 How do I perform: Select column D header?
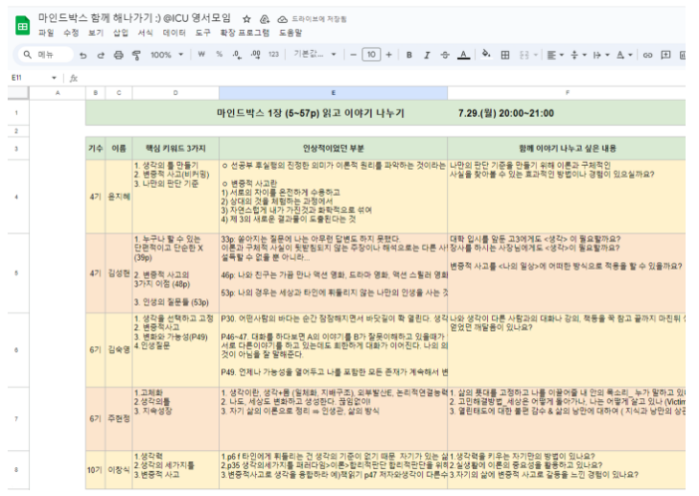(x=175, y=93)
